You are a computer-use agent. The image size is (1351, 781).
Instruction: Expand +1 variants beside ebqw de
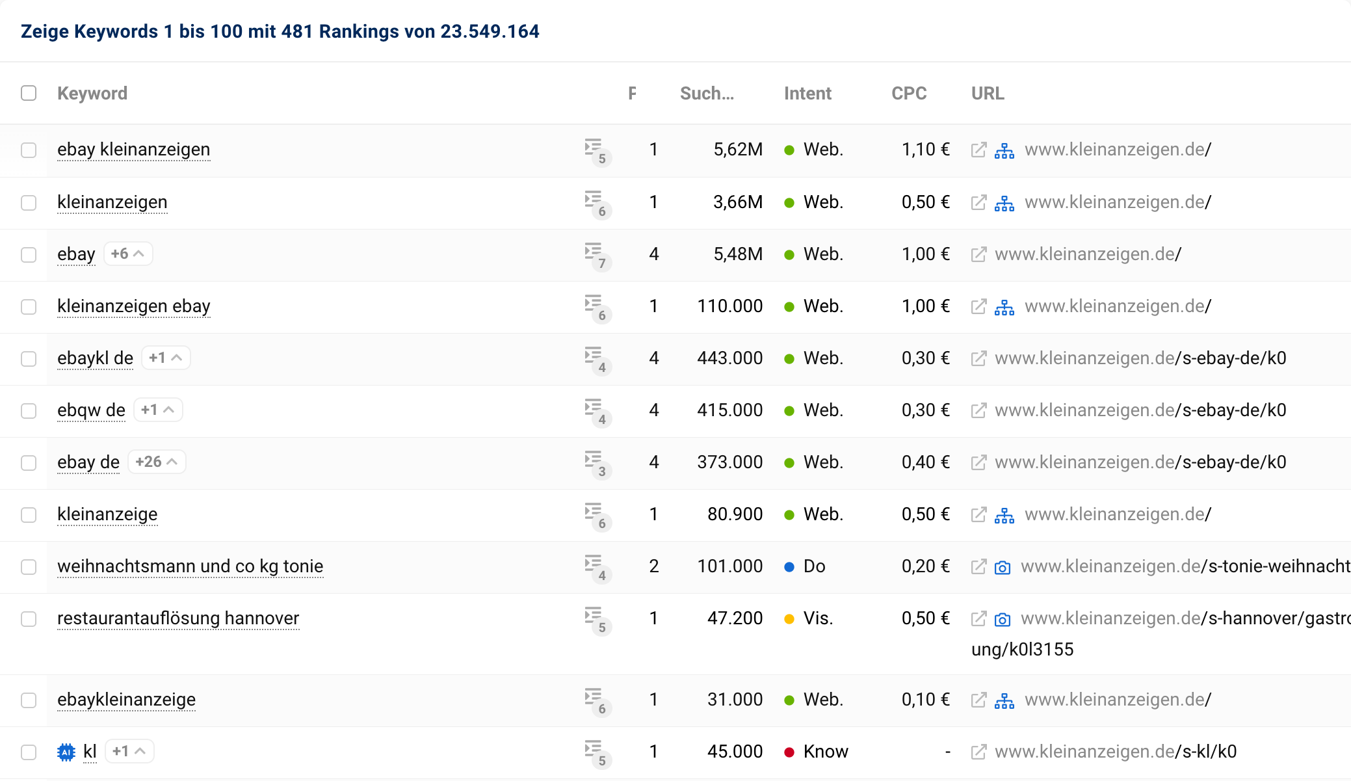(158, 410)
